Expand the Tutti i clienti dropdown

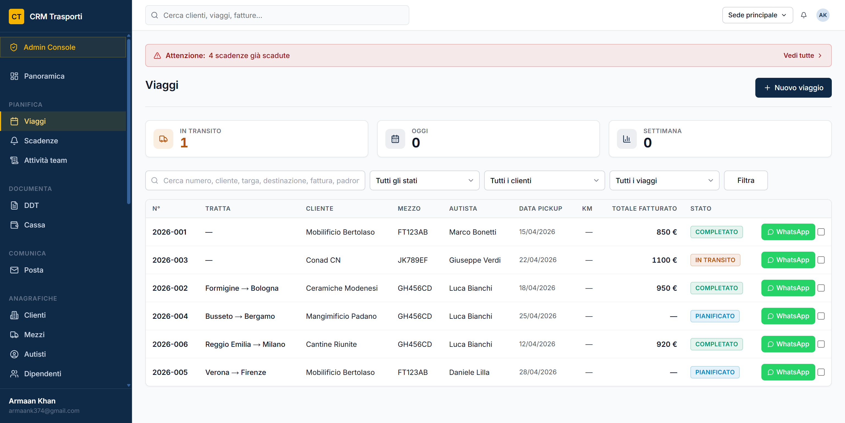pyautogui.click(x=544, y=180)
